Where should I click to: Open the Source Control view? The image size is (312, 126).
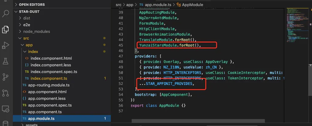click(6, 77)
